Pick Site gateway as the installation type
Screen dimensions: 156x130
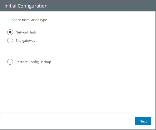(x=10, y=41)
